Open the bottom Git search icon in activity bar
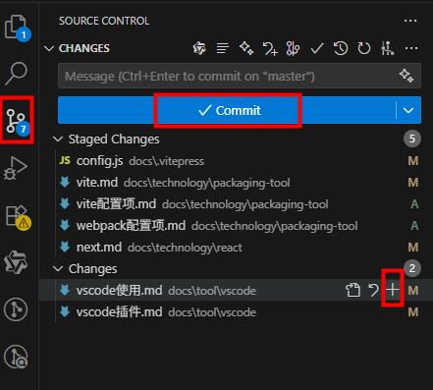The image size is (433, 390). (x=16, y=357)
